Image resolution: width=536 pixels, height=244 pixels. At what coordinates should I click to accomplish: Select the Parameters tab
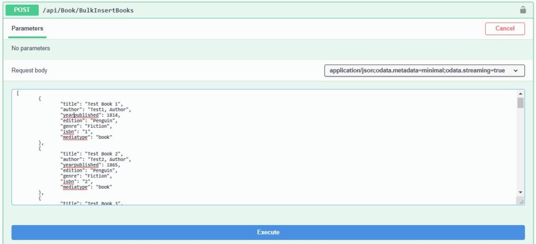pyautogui.click(x=27, y=28)
